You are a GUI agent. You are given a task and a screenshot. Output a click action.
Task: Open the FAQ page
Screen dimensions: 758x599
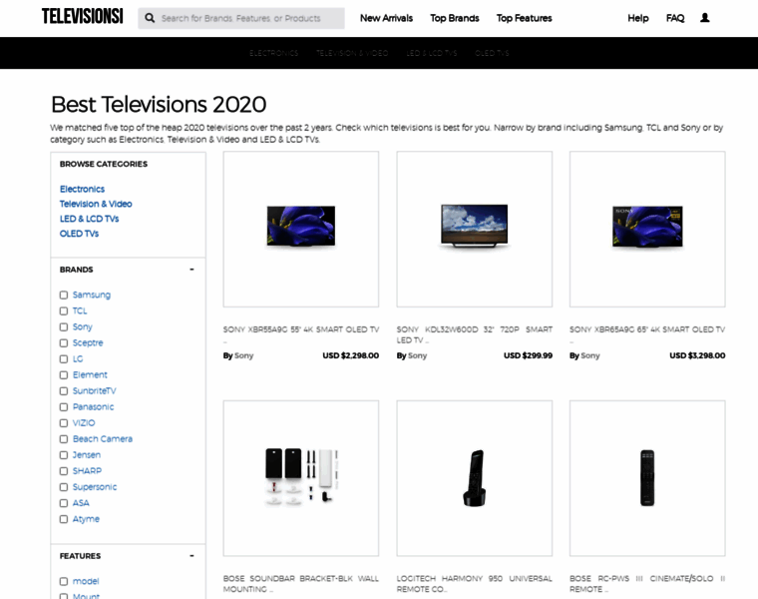tap(675, 18)
